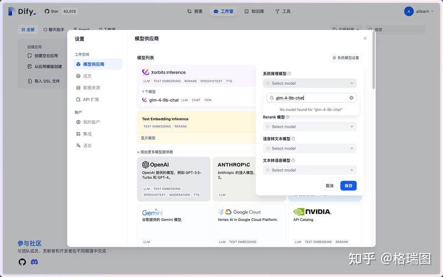The image size is (443, 277).
Task: Click the 语音转文本模型 help icon
Action: 293,139
